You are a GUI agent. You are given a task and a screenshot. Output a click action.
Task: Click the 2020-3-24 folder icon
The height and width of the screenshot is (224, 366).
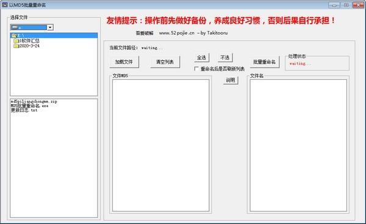tap(16, 46)
